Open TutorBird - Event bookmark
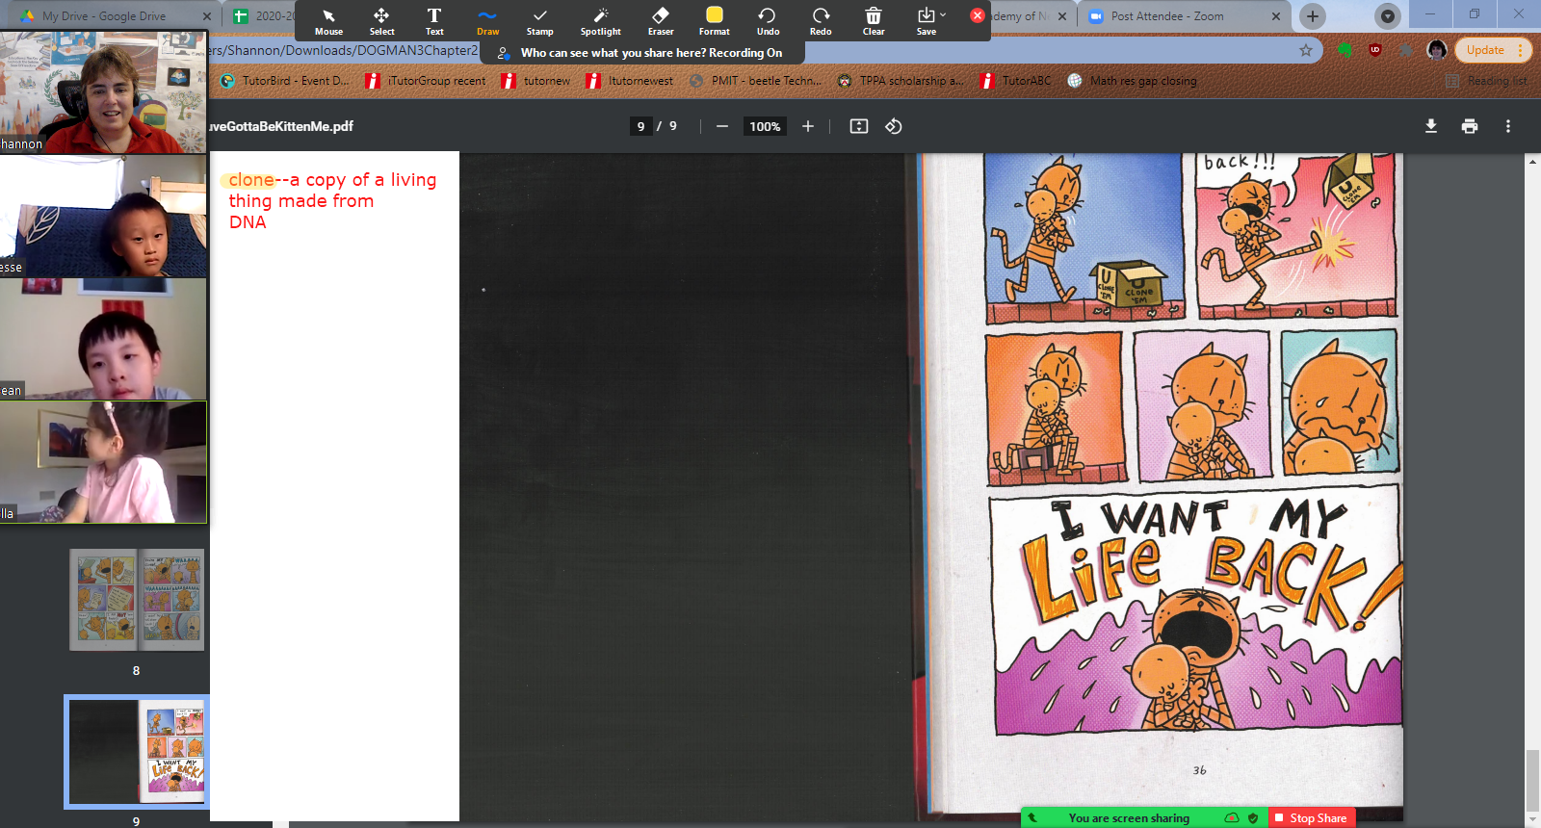This screenshot has height=828, width=1541. pyautogui.click(x=286, y=81)
